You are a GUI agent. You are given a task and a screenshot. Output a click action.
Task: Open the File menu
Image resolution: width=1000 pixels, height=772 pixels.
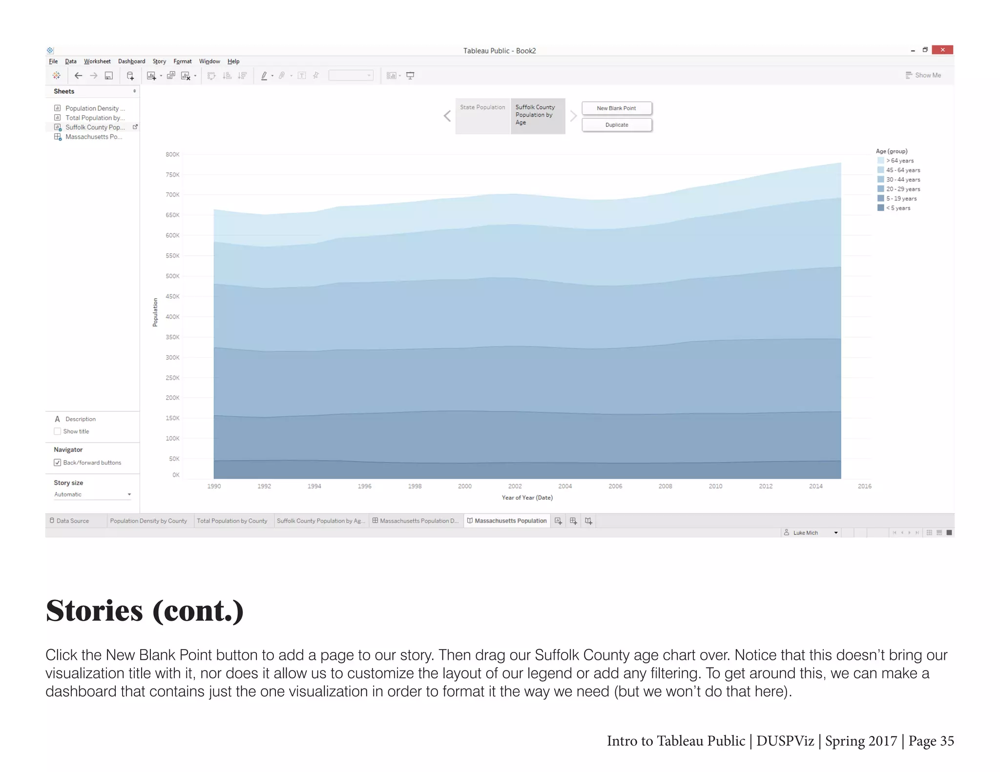coord(53,61)
